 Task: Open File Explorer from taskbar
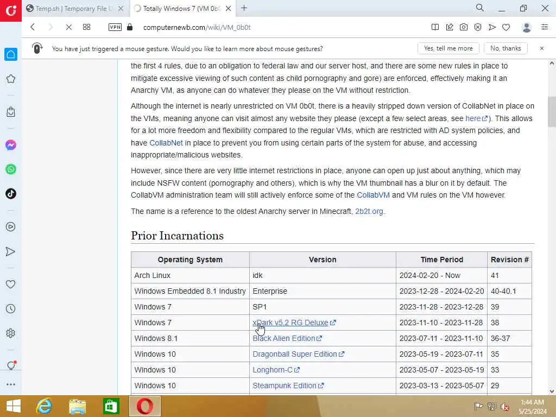pyautogui.click(x=77, y=406)
